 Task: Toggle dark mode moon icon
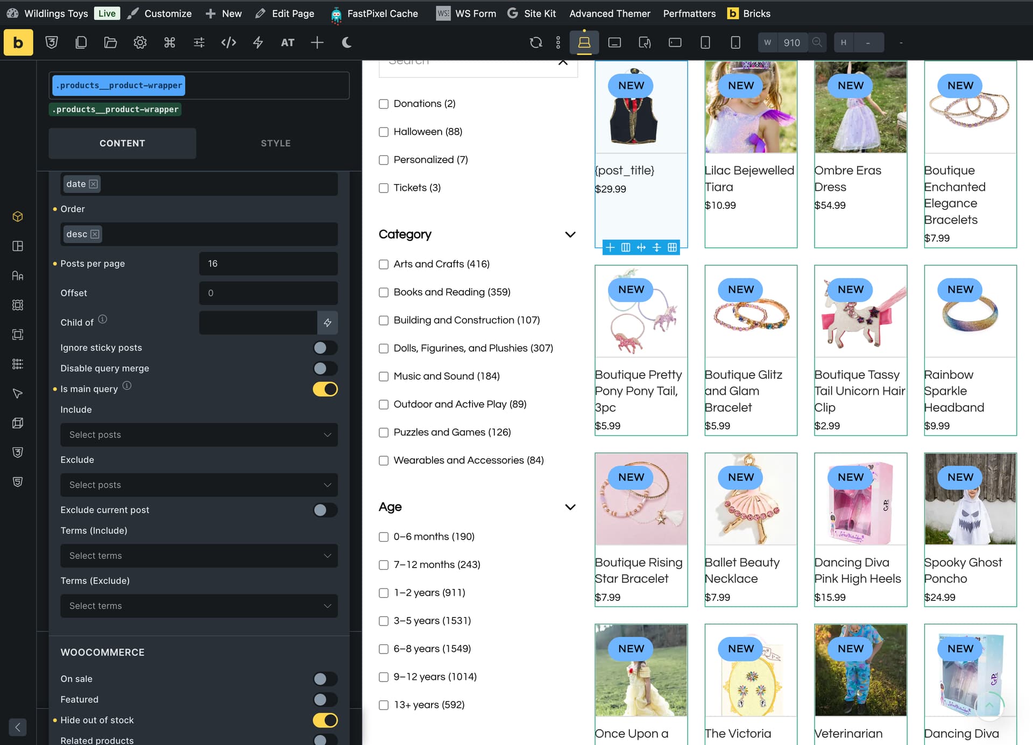(347, 42)
